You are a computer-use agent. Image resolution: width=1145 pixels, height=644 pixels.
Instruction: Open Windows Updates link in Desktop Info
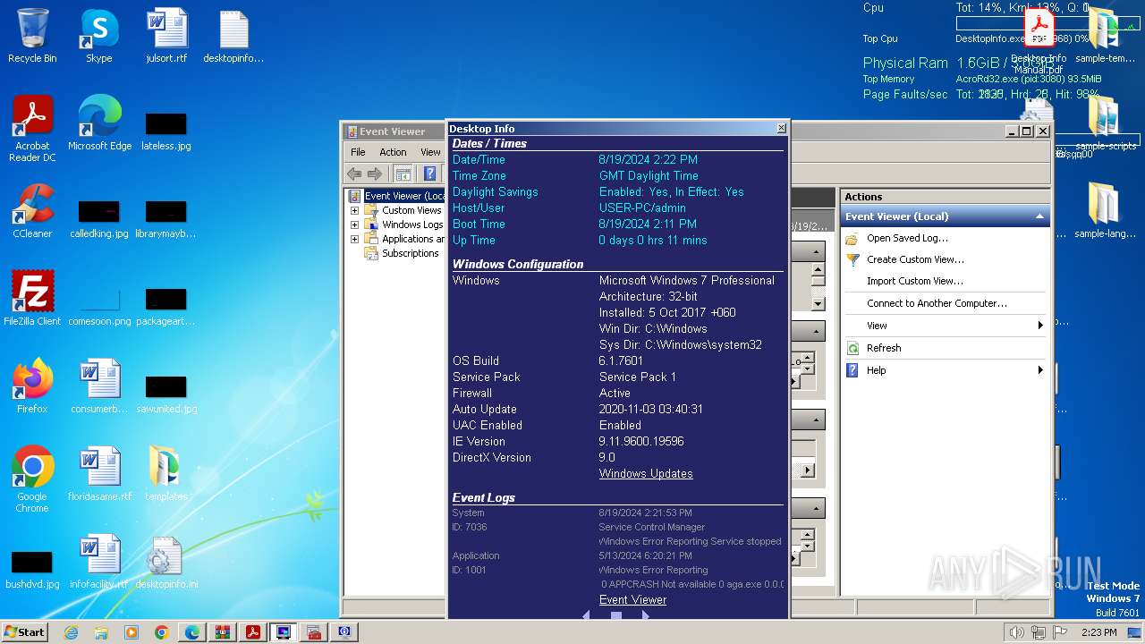click(x=646, y=474)
